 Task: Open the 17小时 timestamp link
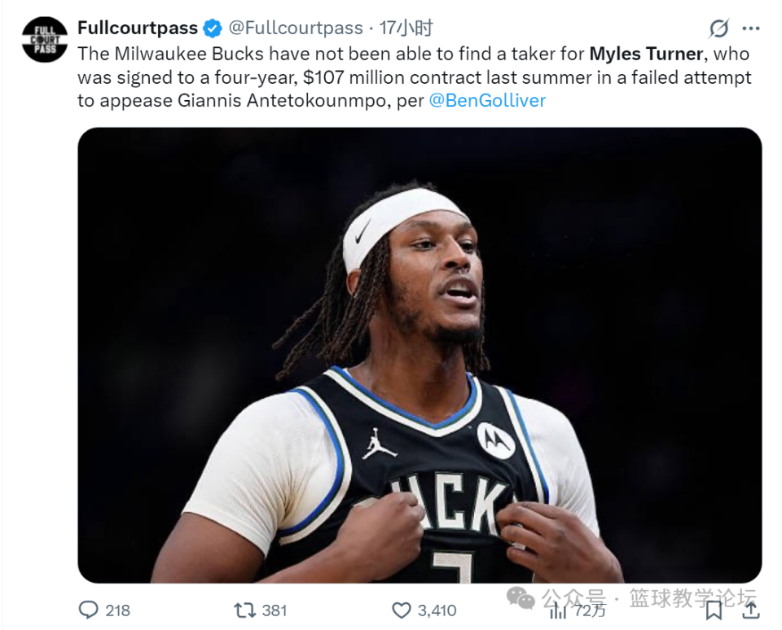[406, 28]
